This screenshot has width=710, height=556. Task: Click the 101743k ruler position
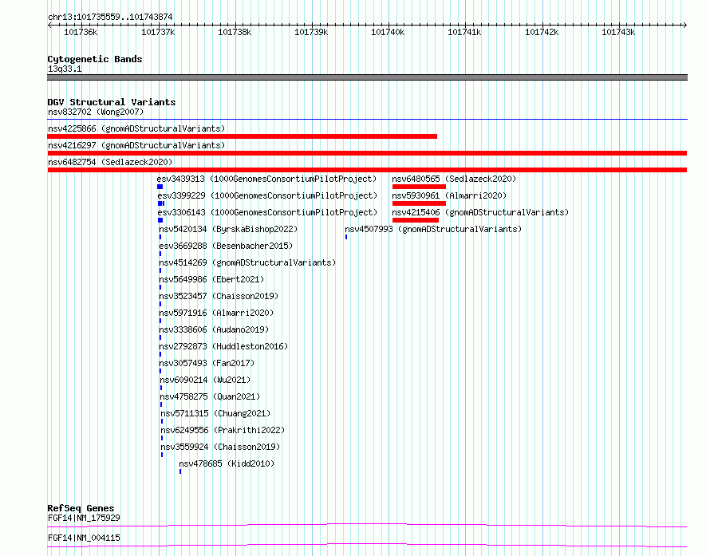[x=618, y=32]
